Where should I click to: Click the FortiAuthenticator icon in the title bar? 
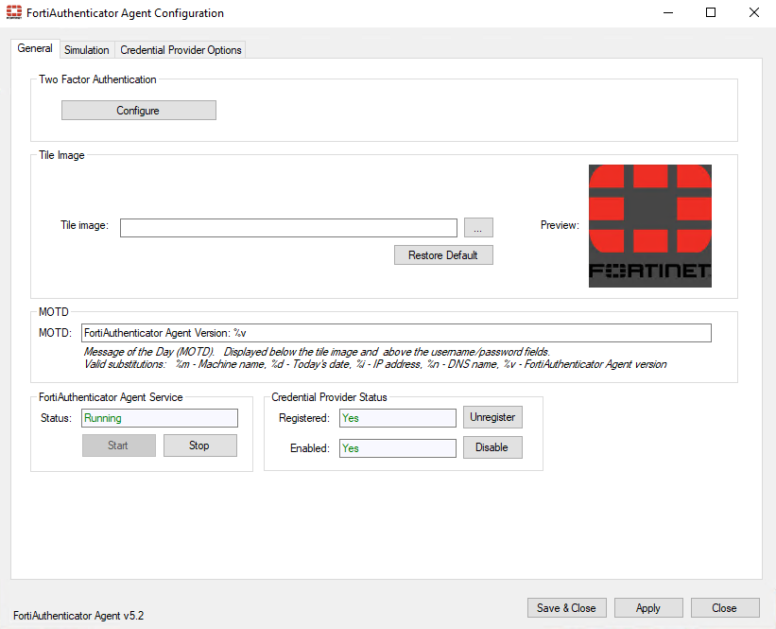tap(13, 12)
